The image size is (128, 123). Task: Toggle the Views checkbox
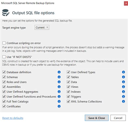(68, 87)
